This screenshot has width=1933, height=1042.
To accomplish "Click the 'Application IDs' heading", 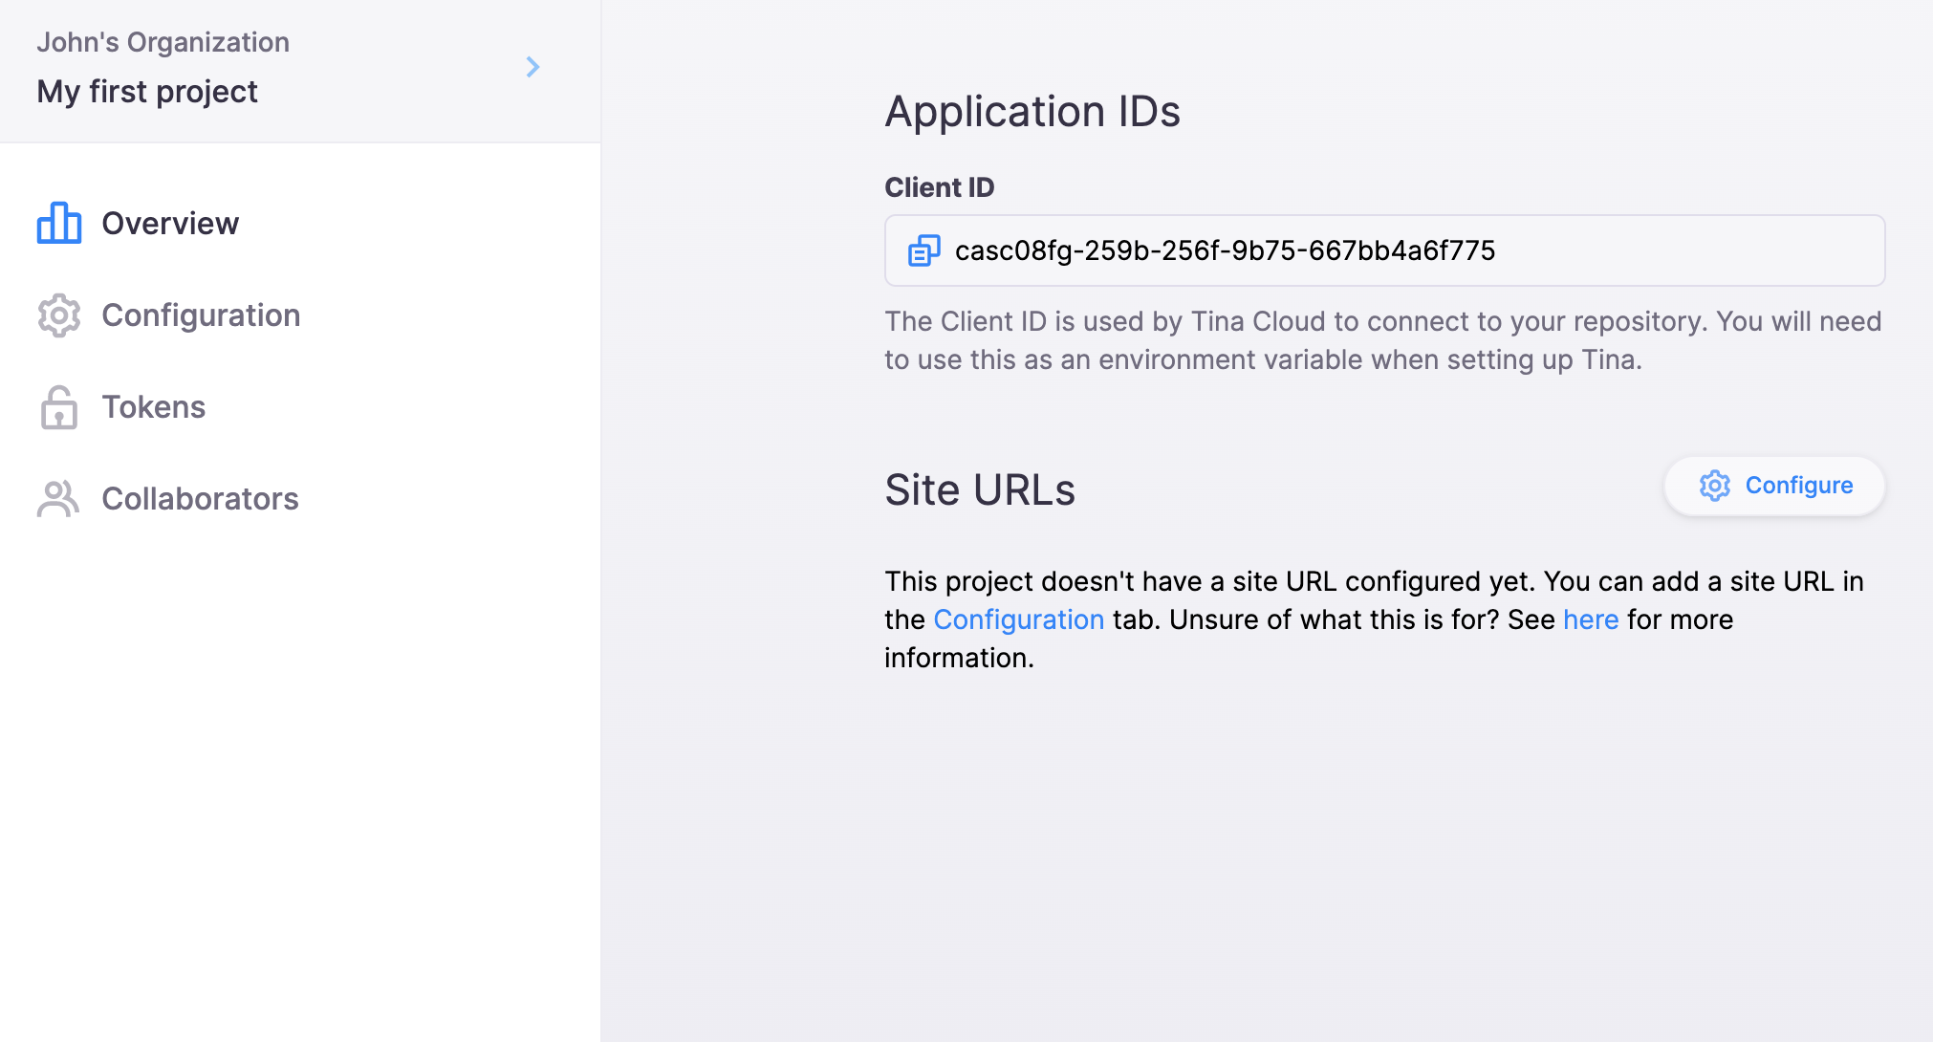I will (x=1032, y=111).
